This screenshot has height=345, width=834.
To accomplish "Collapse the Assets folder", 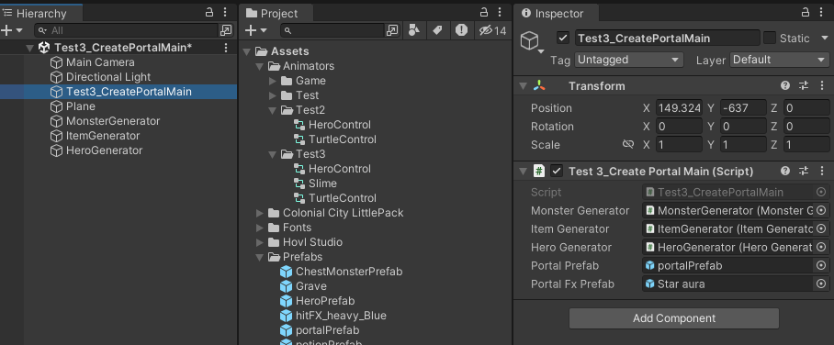I will pos(246,51).
